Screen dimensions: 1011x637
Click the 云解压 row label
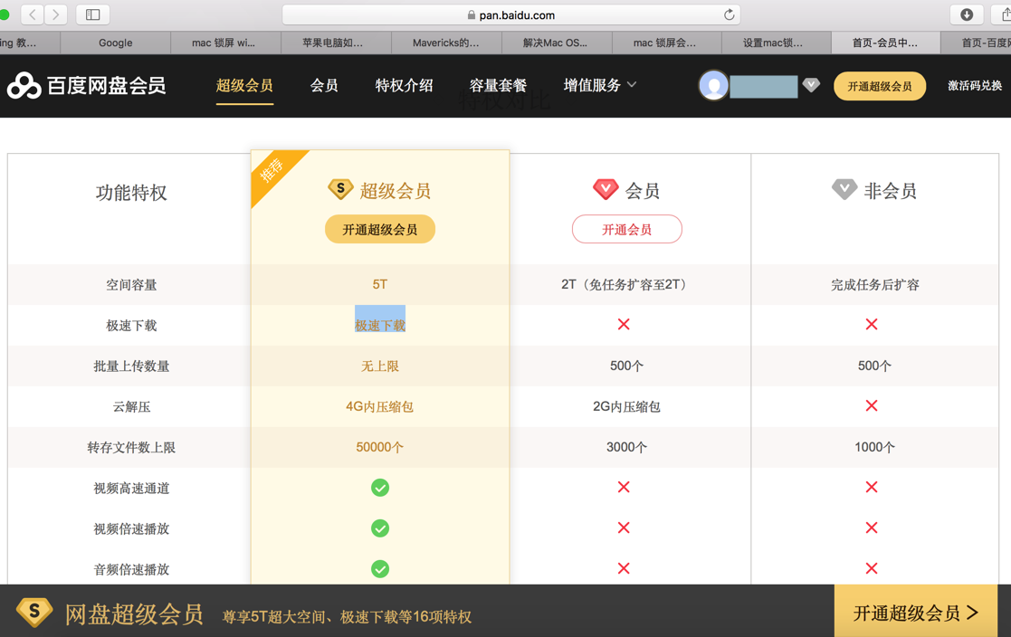[x=131, y=406]
